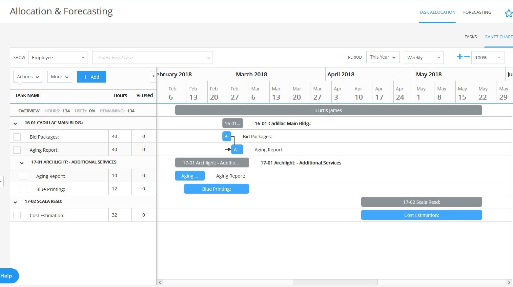Check the Blue Printing checkbox

tap(23, 189)
